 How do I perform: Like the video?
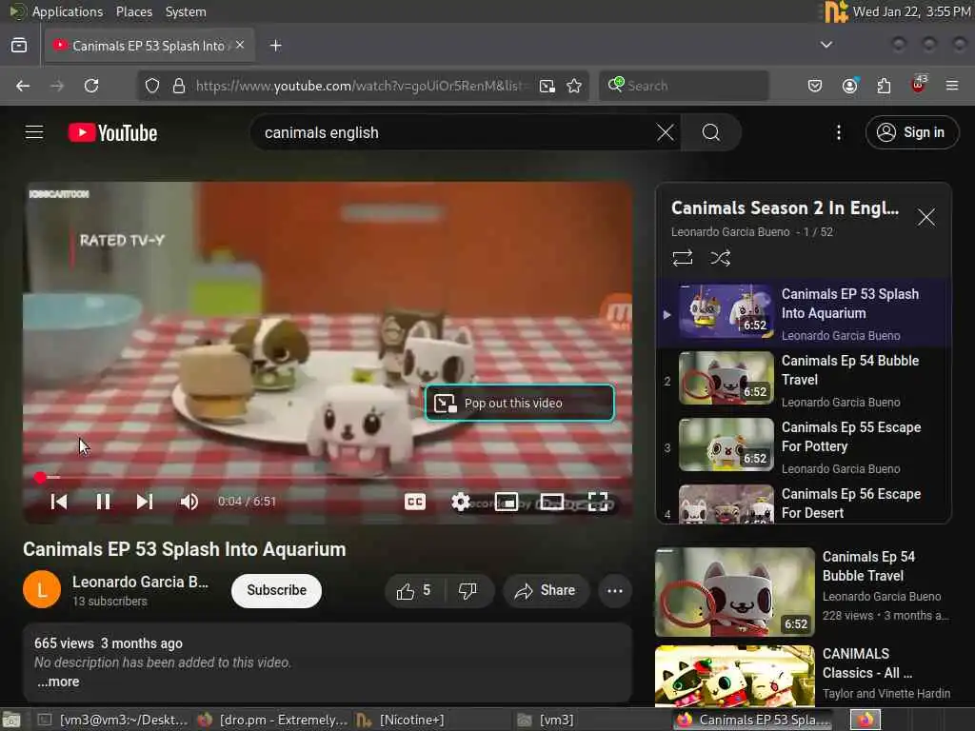coord(414,590)
